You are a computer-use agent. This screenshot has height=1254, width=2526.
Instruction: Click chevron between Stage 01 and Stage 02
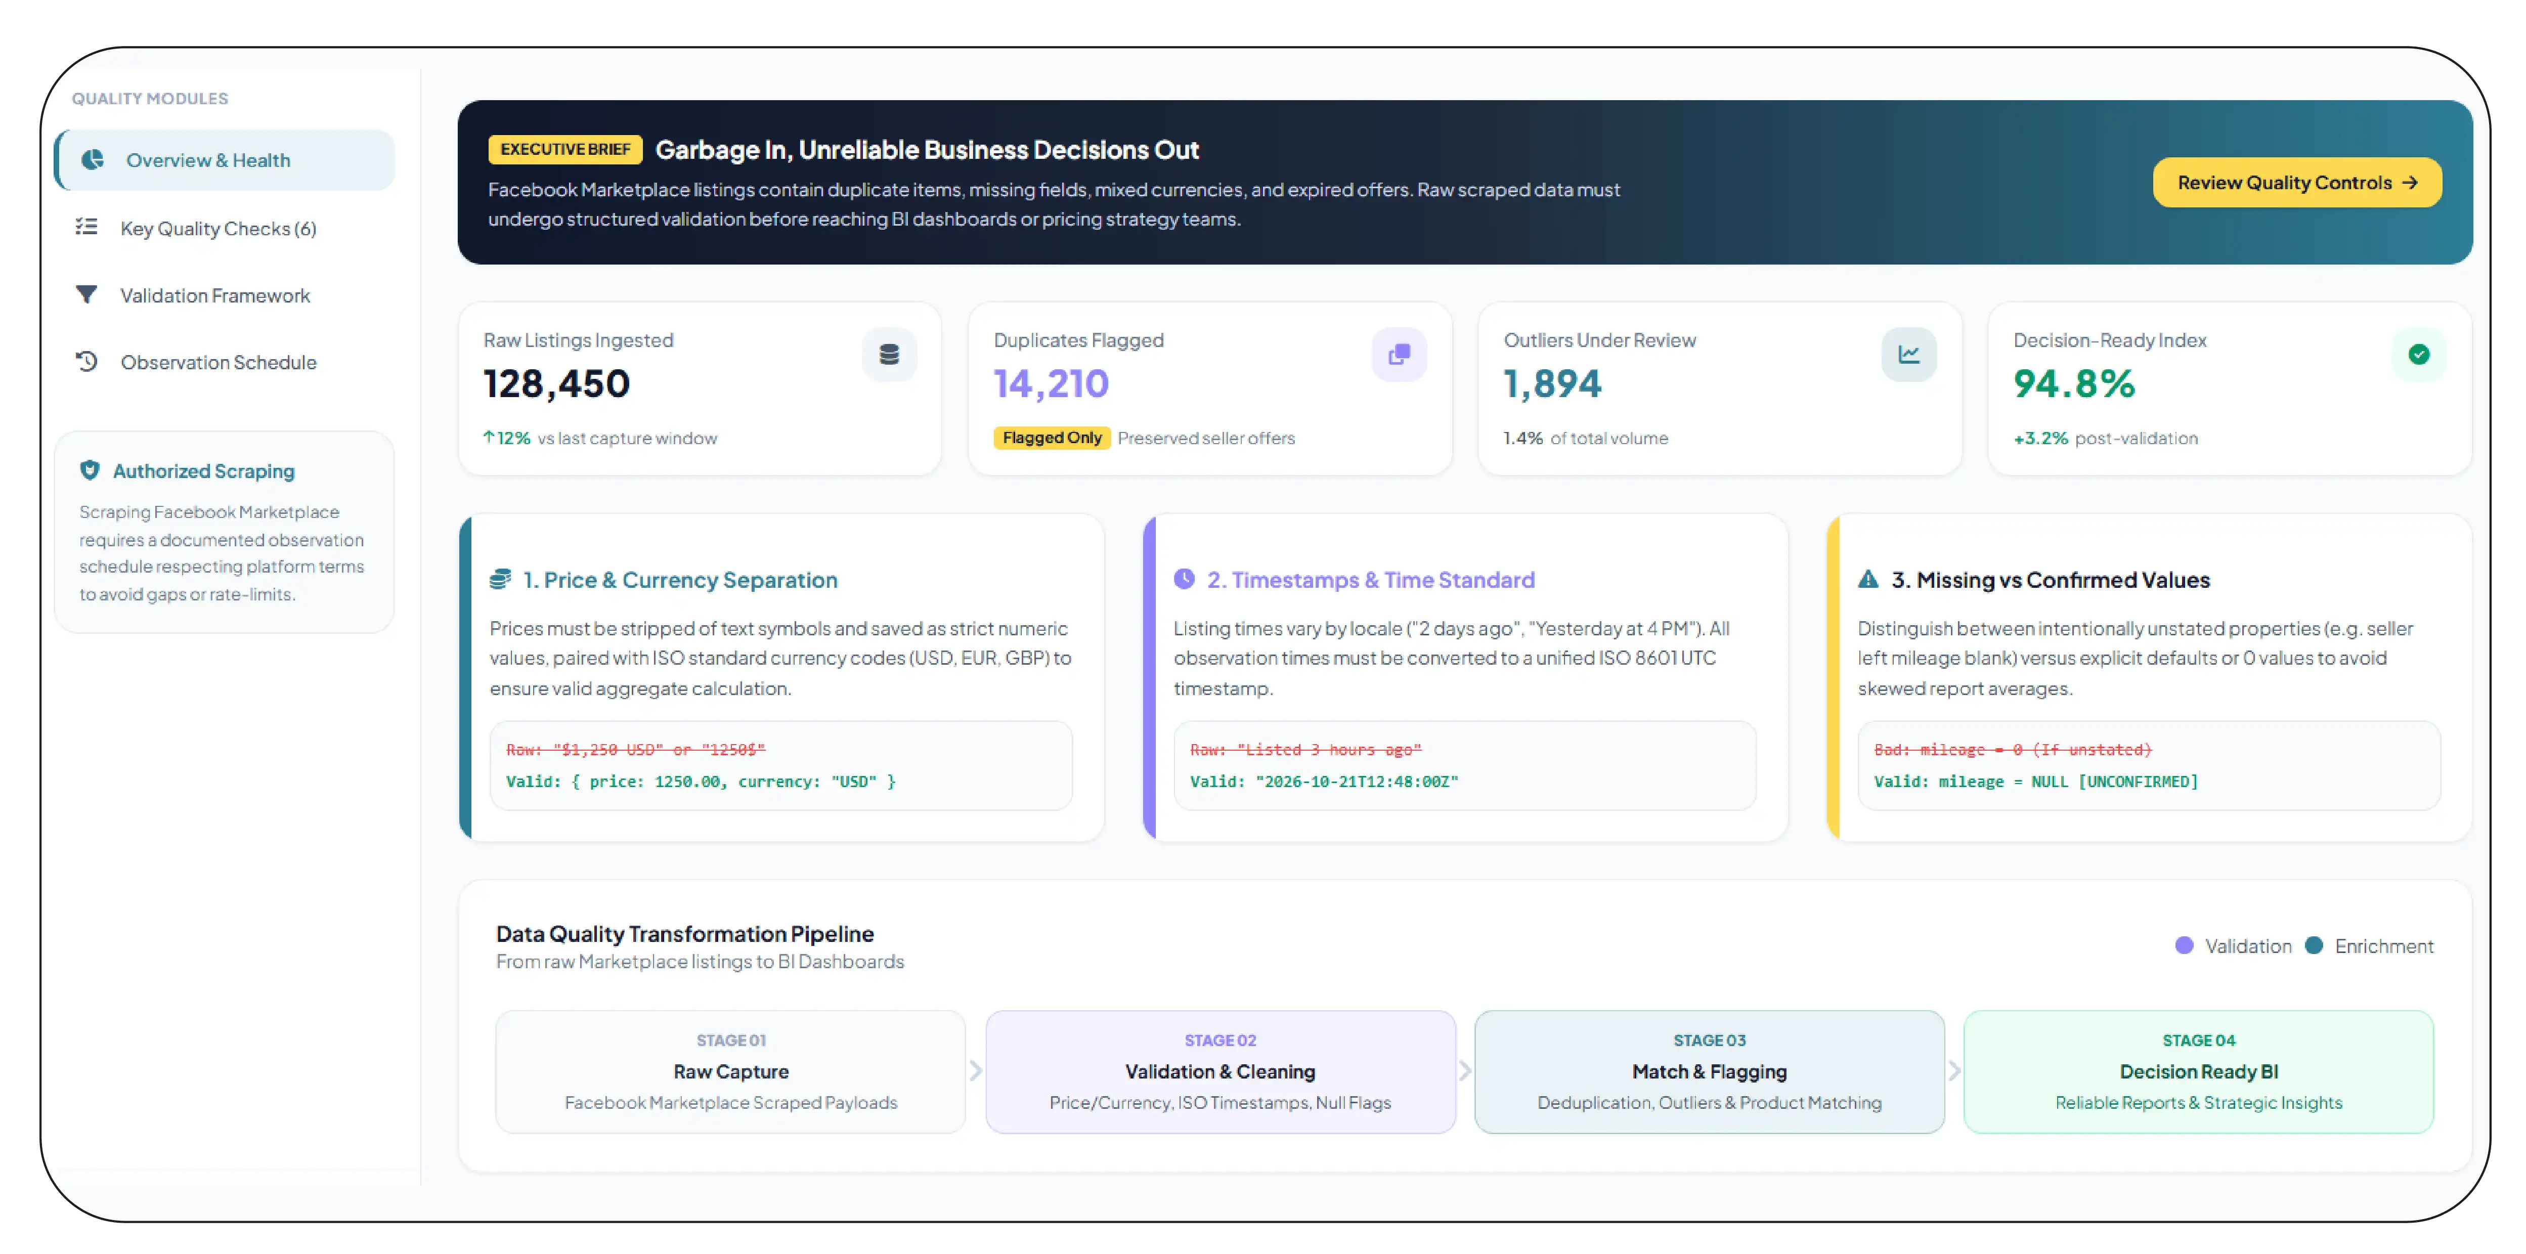tap(976, 1071)
